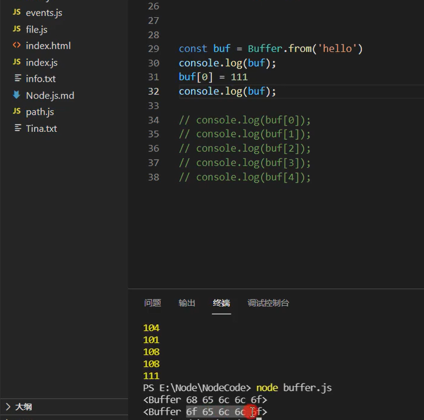Click the PS E:\Node\NodeCode> prompt
The image size is (424, 420).
coord(197,388)
